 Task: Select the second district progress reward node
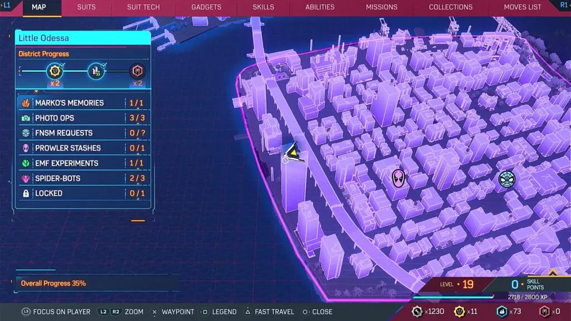tap(96, 71)
